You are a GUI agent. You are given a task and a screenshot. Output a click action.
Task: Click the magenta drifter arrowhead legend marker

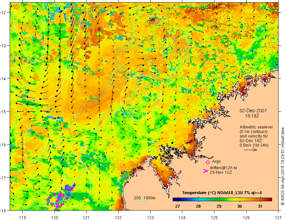click(206, 170)
